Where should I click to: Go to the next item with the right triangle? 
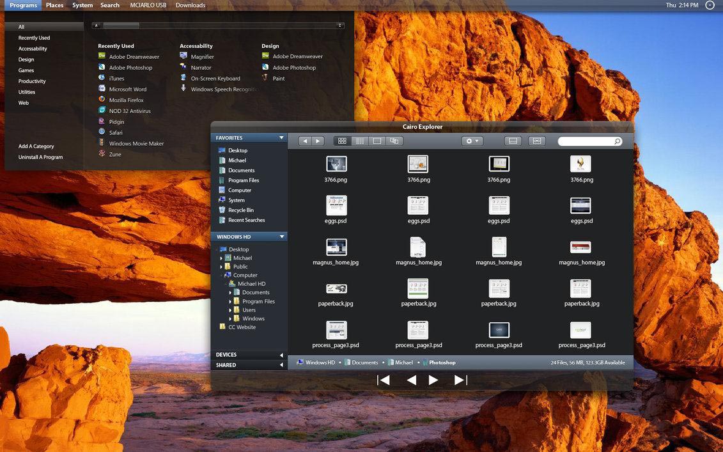click(433, 380)
